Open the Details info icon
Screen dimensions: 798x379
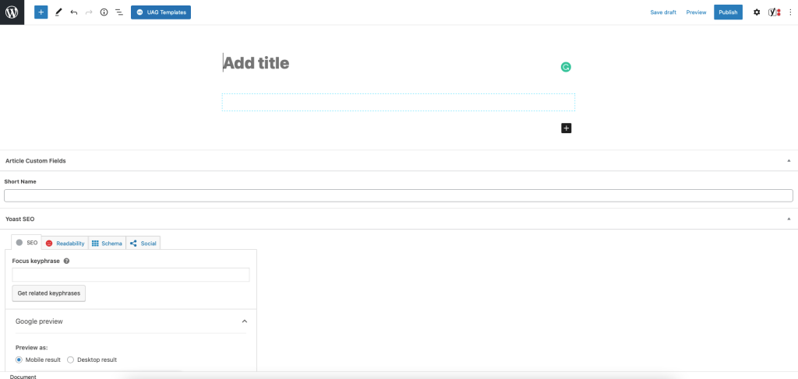104,12
